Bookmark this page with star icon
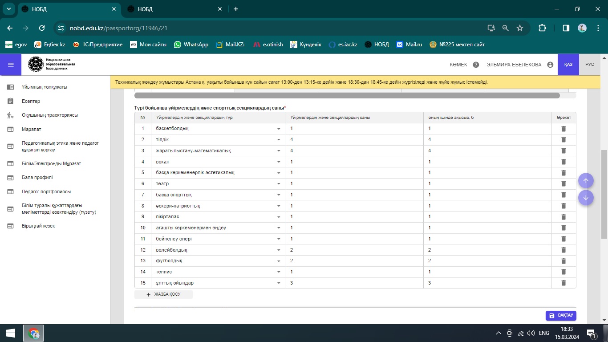The width and height of the screenshot is (608, 342). click(x=519, y=28)
